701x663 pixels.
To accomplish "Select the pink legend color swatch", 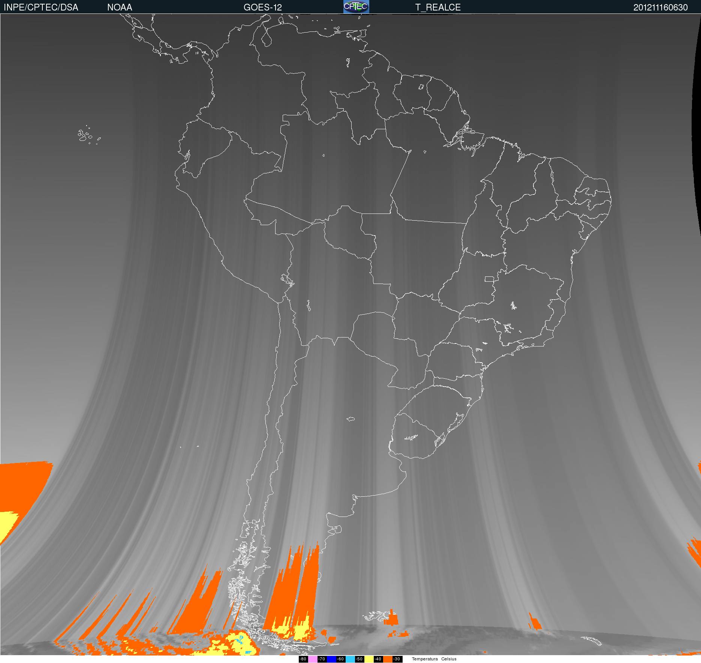I will point(313,659).
